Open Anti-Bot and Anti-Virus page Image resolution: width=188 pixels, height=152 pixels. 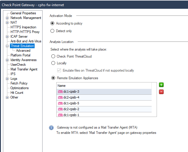pos(26,41)
